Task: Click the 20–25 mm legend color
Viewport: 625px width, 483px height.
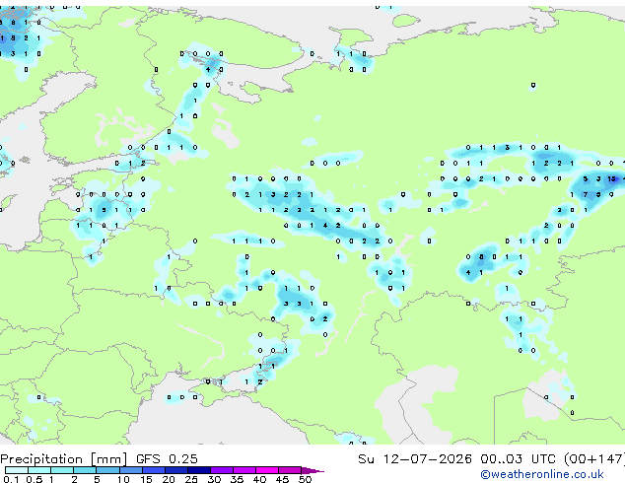Action: [175, 470]
